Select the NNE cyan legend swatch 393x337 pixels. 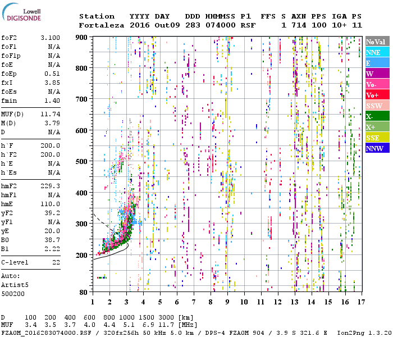(377, 52)
